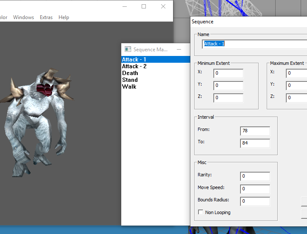Click the Bounds Radius field
Screen dimensions: 307x234
click(x=255, y=201)
